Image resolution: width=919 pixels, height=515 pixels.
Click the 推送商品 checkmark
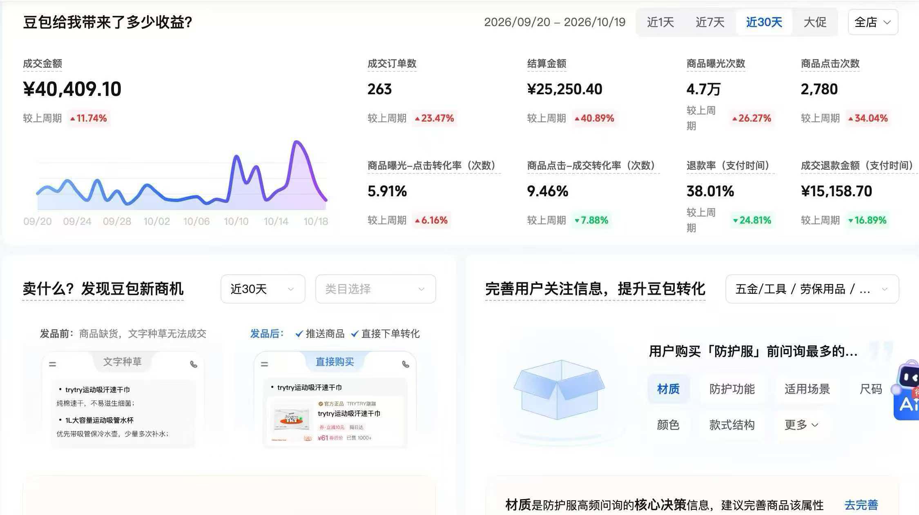coord(299,334)
